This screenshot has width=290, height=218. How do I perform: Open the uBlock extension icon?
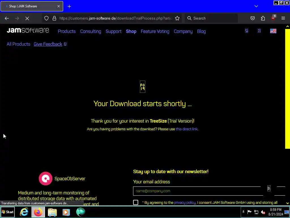point(273,18)
